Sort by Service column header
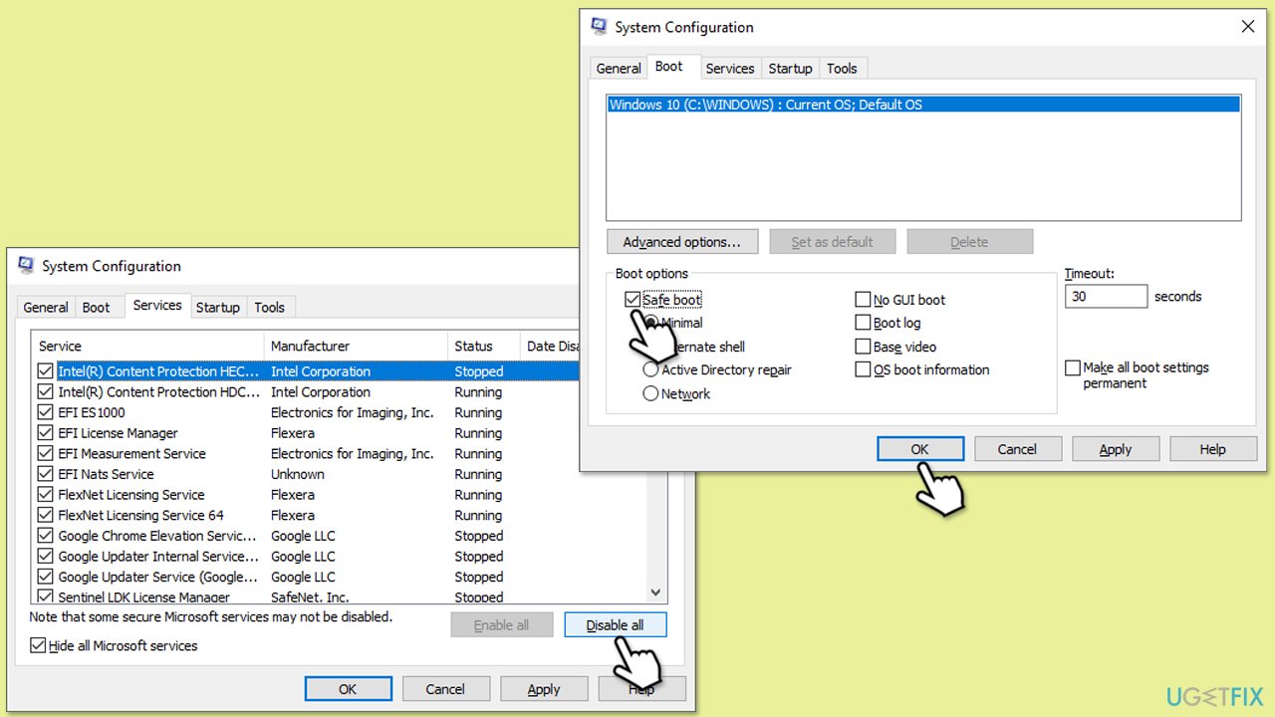The image size is (1275, 717). (147, 346)
